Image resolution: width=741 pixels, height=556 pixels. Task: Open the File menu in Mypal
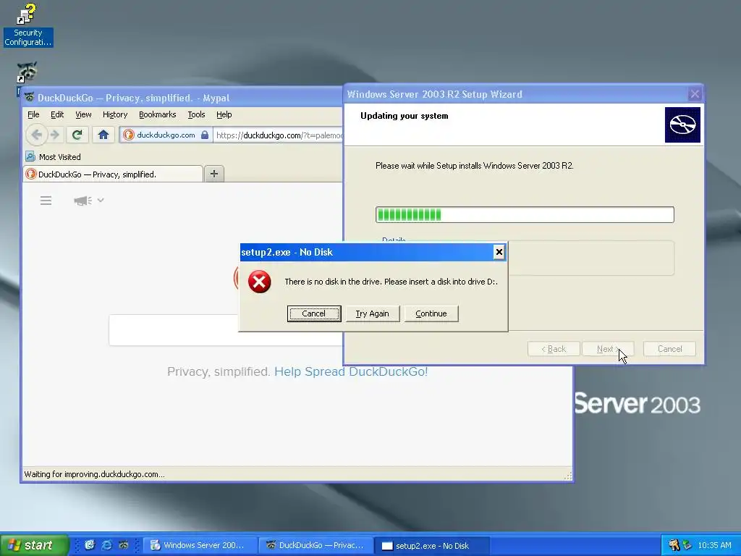pos(33,114)
